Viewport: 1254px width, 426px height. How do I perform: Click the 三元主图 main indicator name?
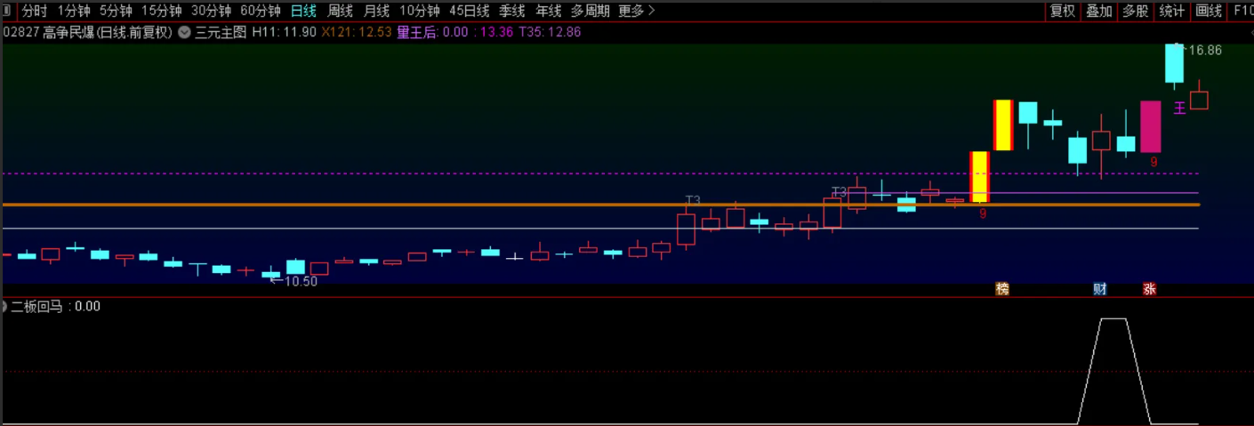tap(220, 32)
